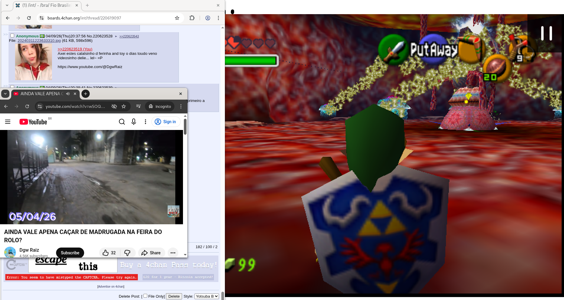The height and width of the screenshot is (300, 564).
Task: Dislike the YouTube video
Action: coord(127,253)
